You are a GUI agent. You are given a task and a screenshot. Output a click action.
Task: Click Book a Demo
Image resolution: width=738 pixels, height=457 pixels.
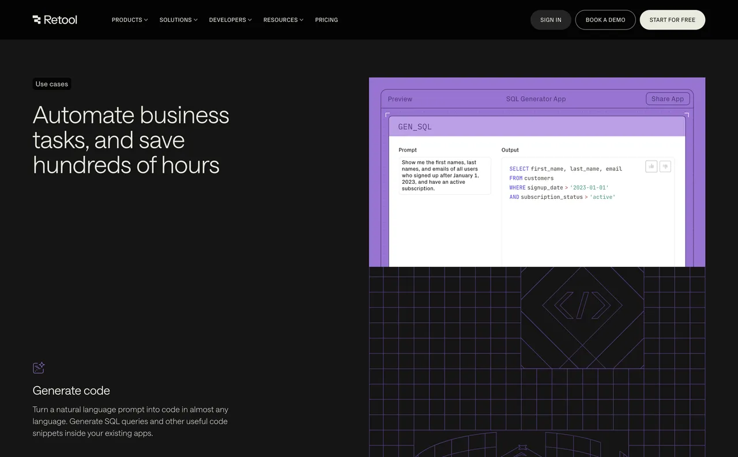605,19
